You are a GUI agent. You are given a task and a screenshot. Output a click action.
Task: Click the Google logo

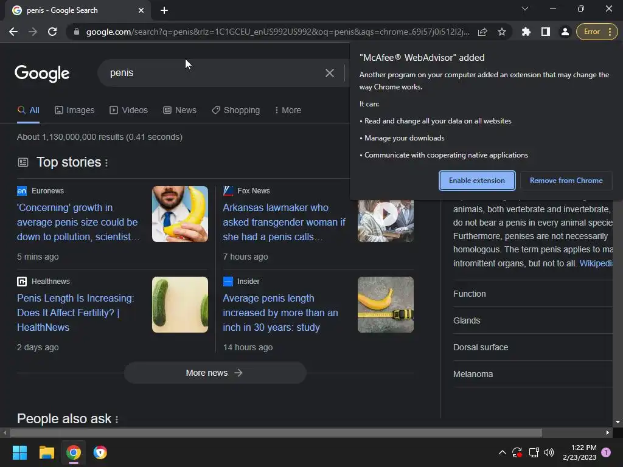point(42,74)
